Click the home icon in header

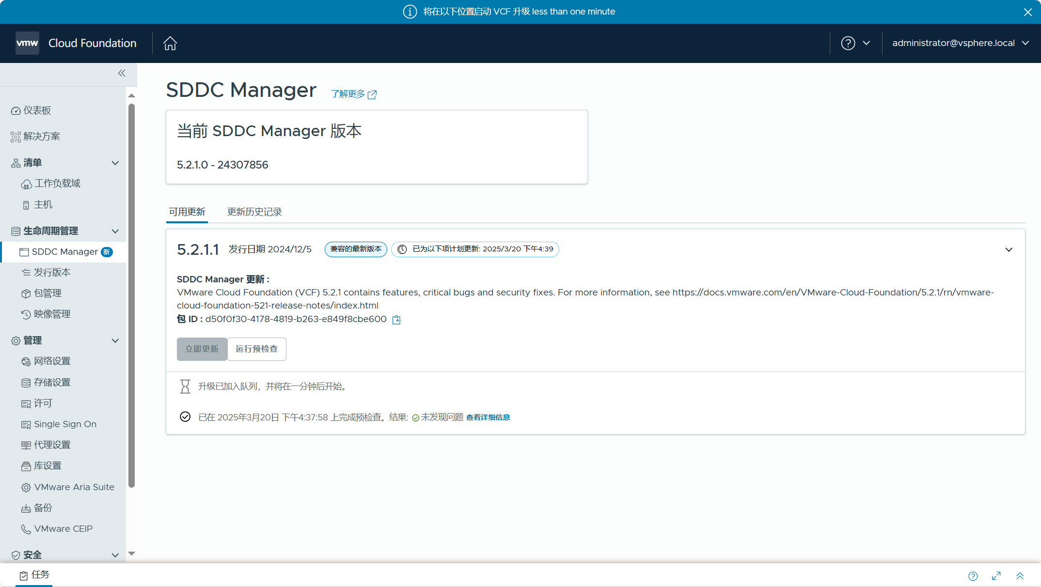[x=170, y=43]
